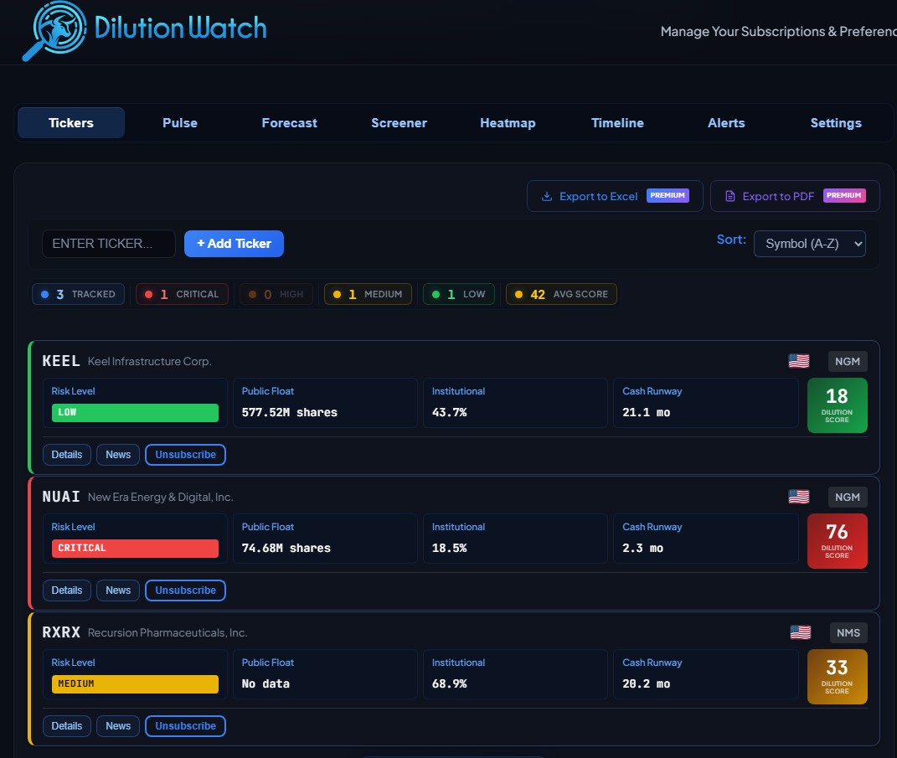Screen dimensions: 897x758
Task: Click the 577.52M shares float value
Action: point(290,412)
